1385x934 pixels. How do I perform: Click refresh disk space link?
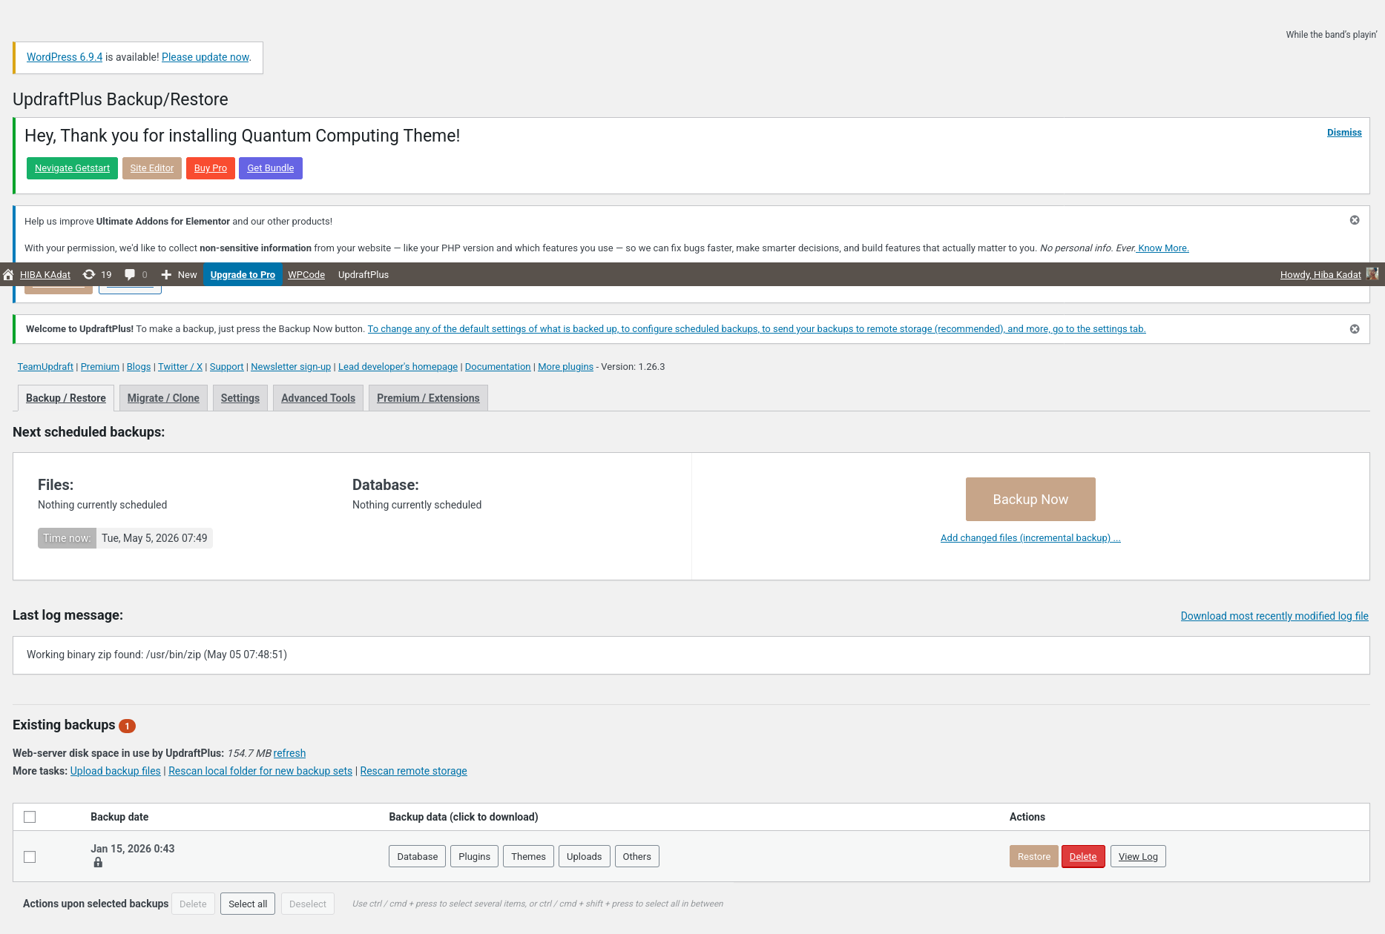tap(289, 753)
